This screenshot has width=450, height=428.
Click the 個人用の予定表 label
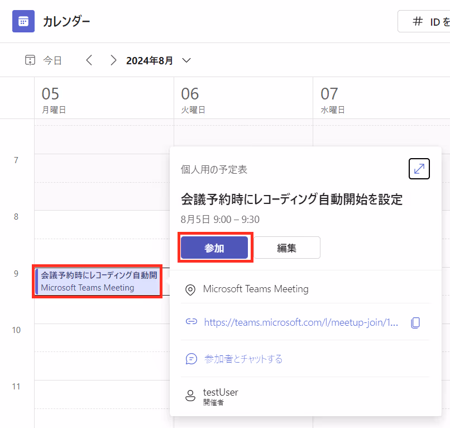[214, 169]
